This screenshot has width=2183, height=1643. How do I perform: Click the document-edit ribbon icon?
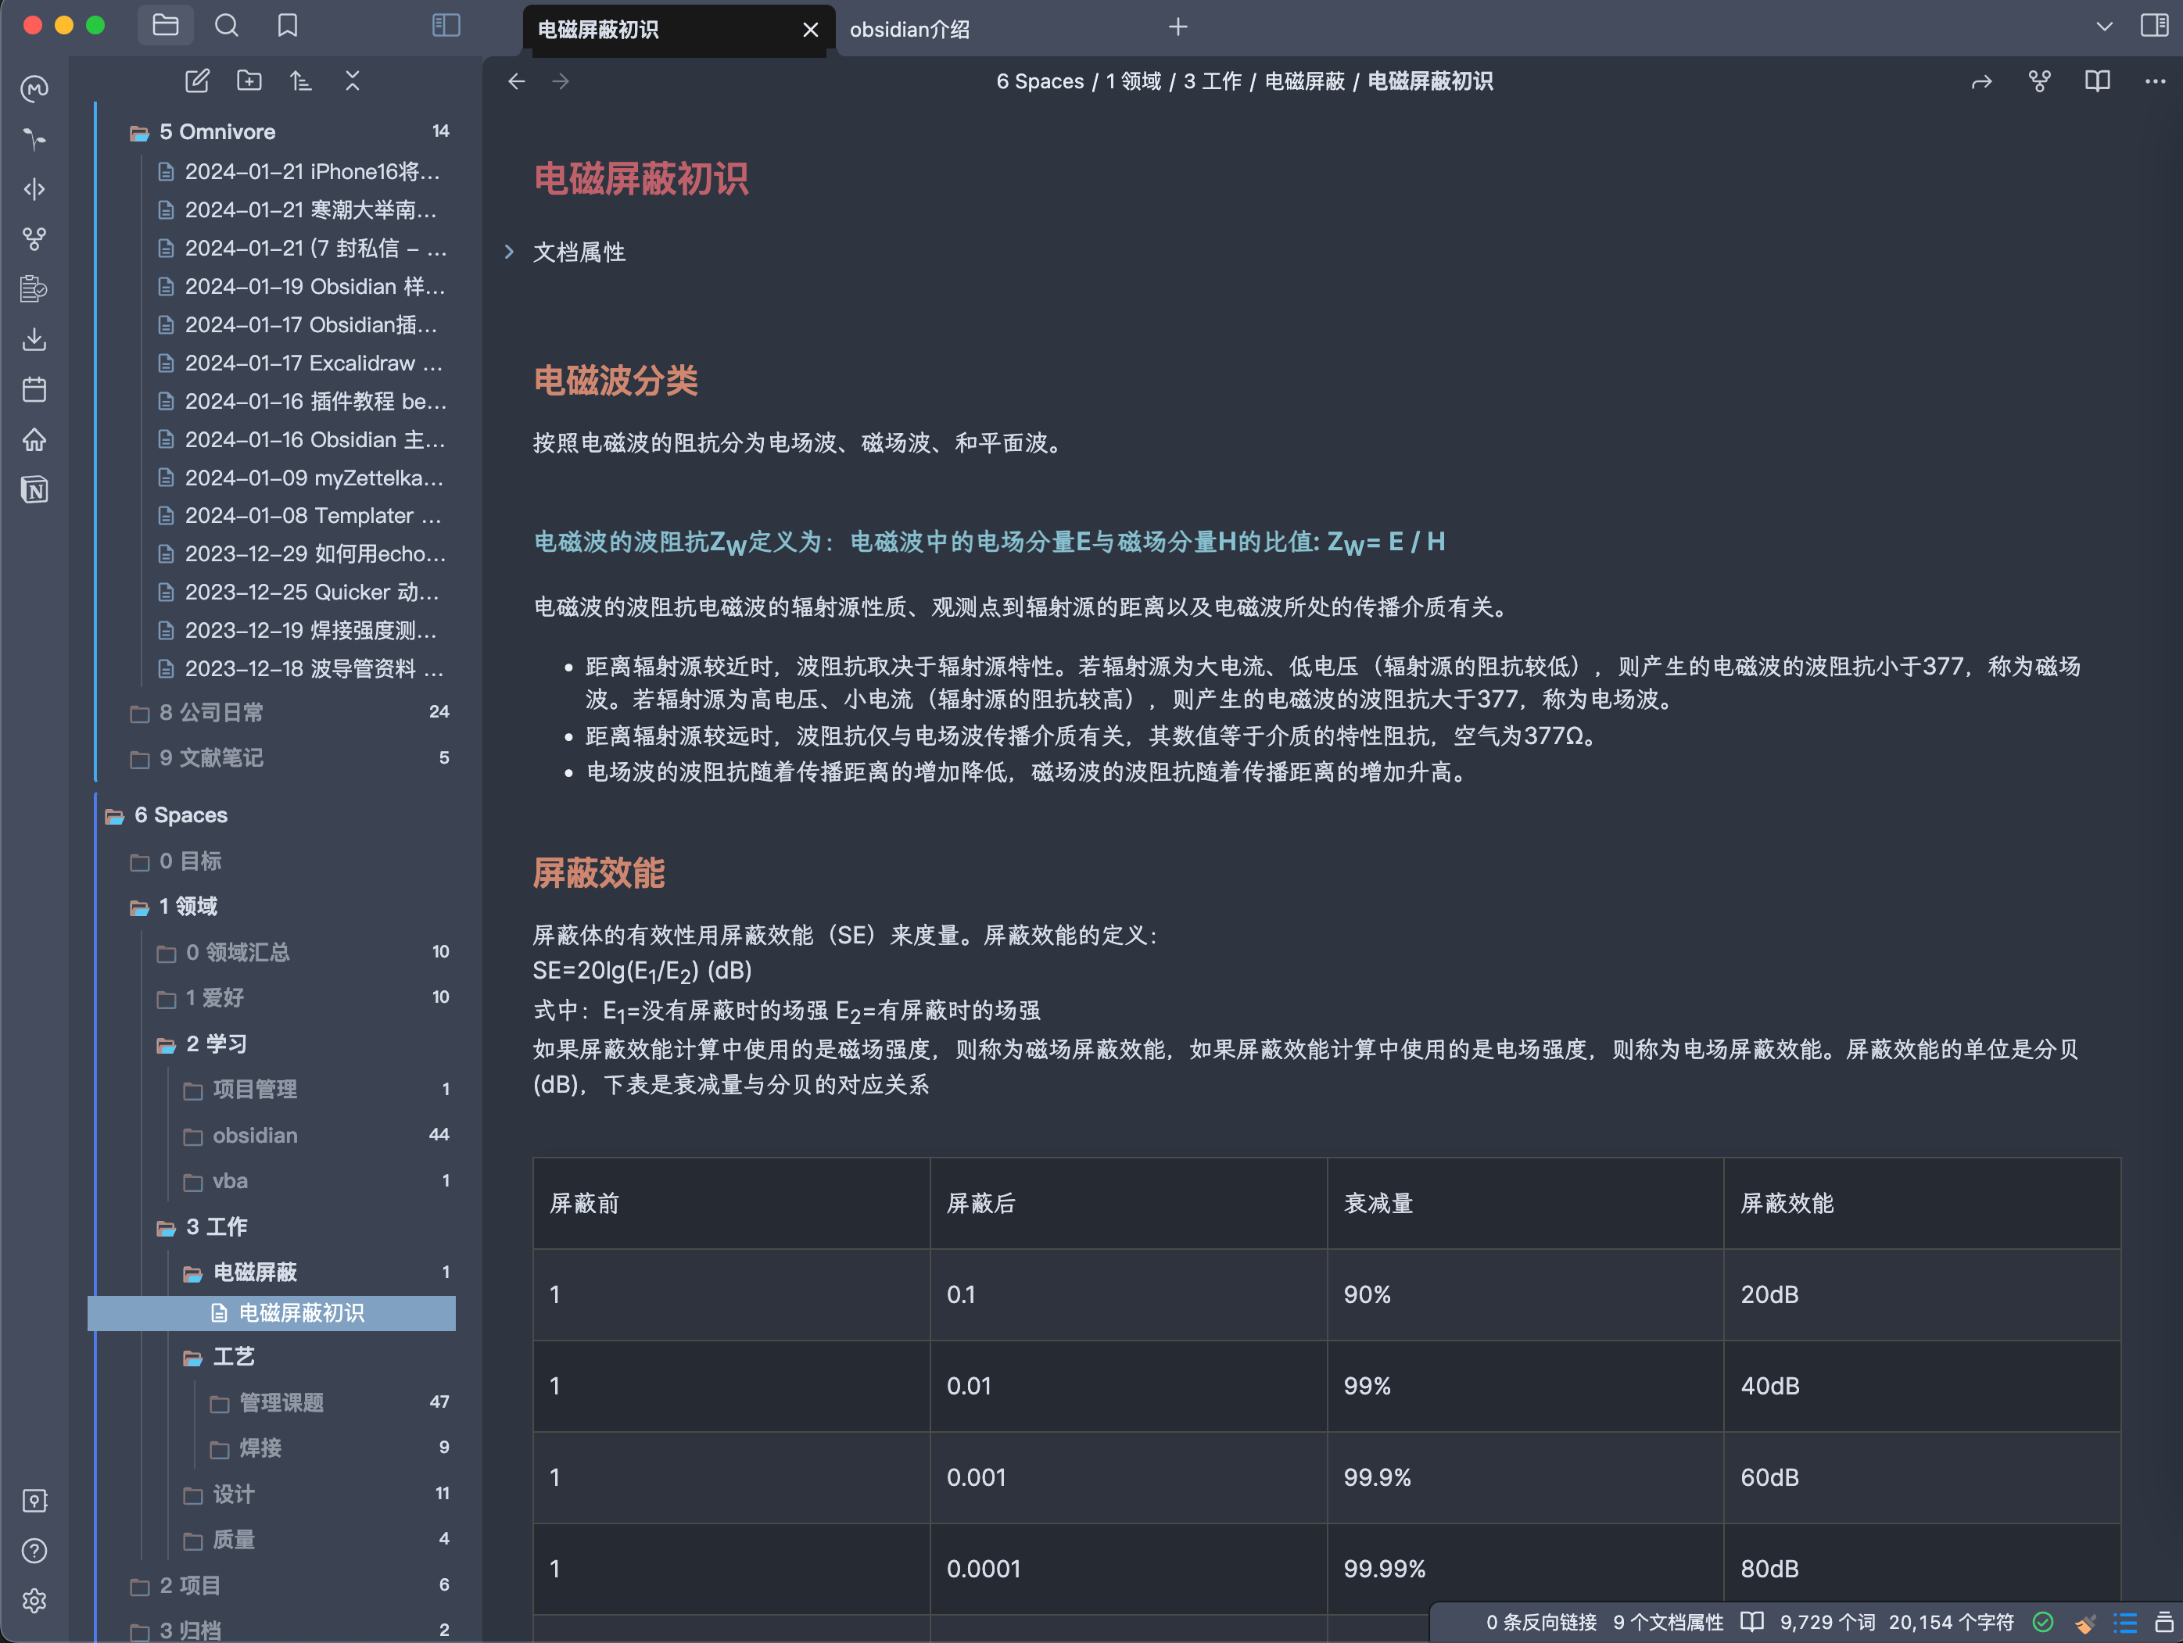34,289
